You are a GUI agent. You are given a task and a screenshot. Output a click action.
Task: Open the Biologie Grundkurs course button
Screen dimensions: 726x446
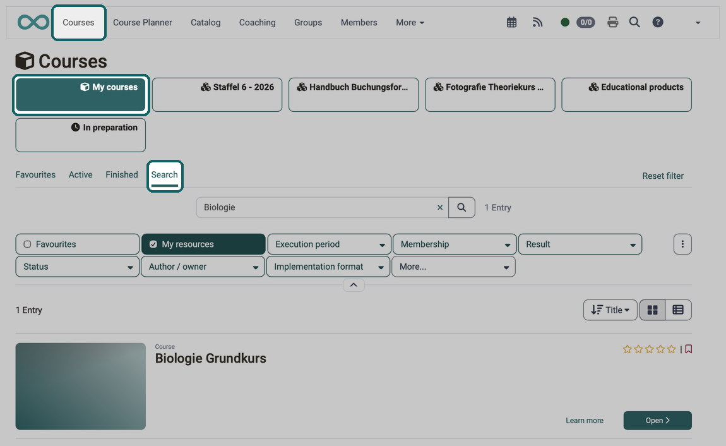(657, 421)
